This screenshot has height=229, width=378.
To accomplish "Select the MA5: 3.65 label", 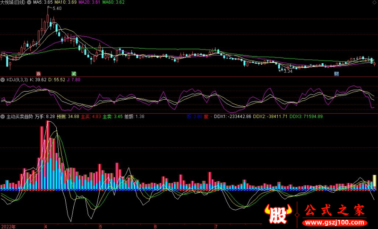I will pos(43,2).
